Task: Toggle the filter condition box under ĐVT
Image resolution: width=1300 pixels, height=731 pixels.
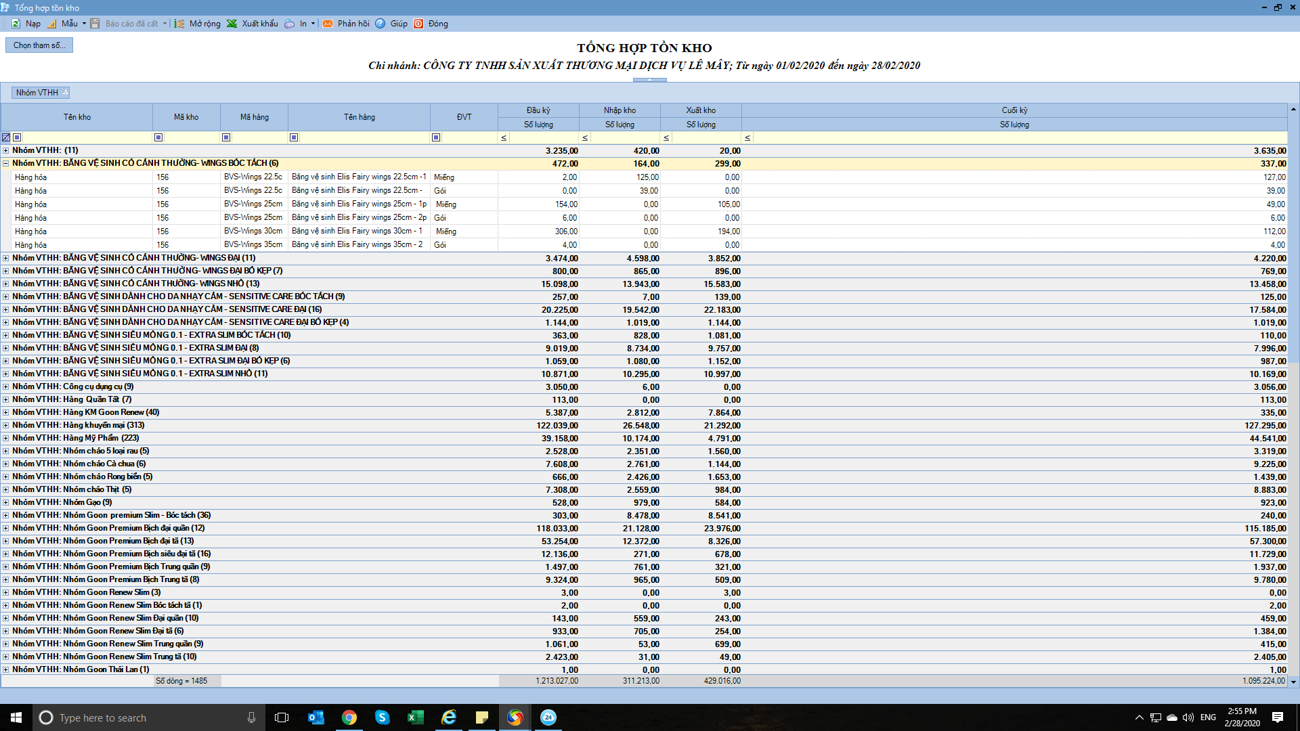Action: pyautogui.click(x=436, y=137)
